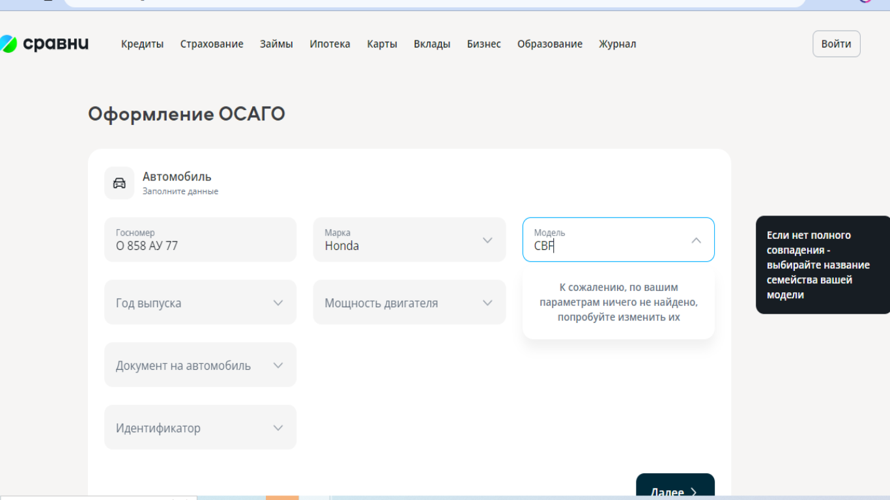Open the Журнал section

coord(618,44)
